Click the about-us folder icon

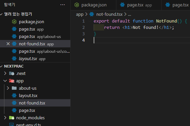[14, 88]
